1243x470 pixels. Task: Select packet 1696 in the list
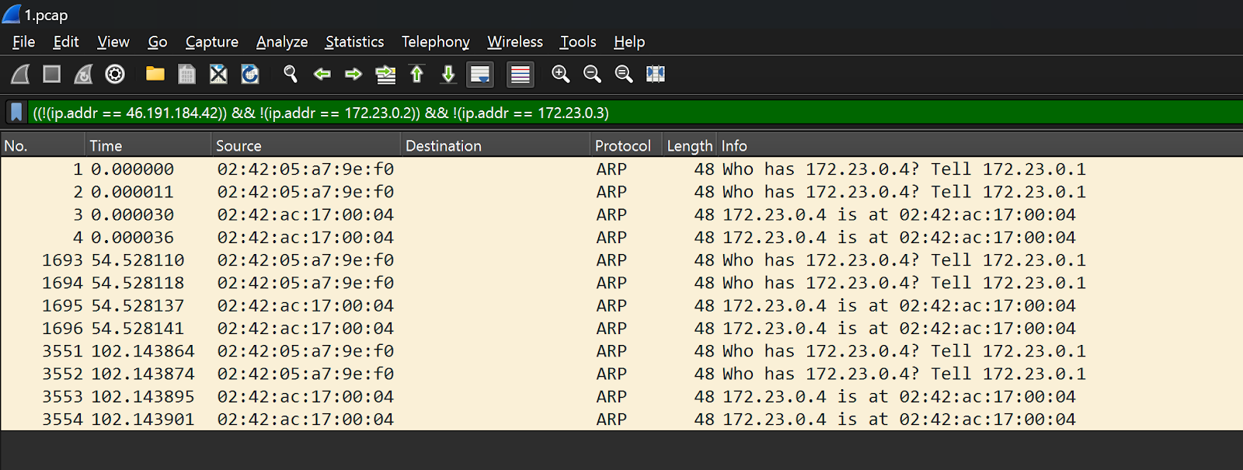[621, 328]
